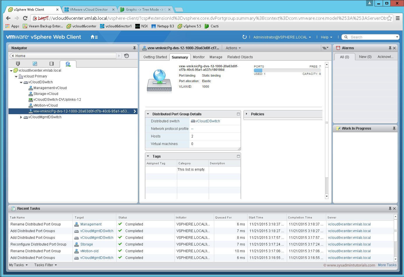
Task: Switch to Monitor tab
Action: 199,57
